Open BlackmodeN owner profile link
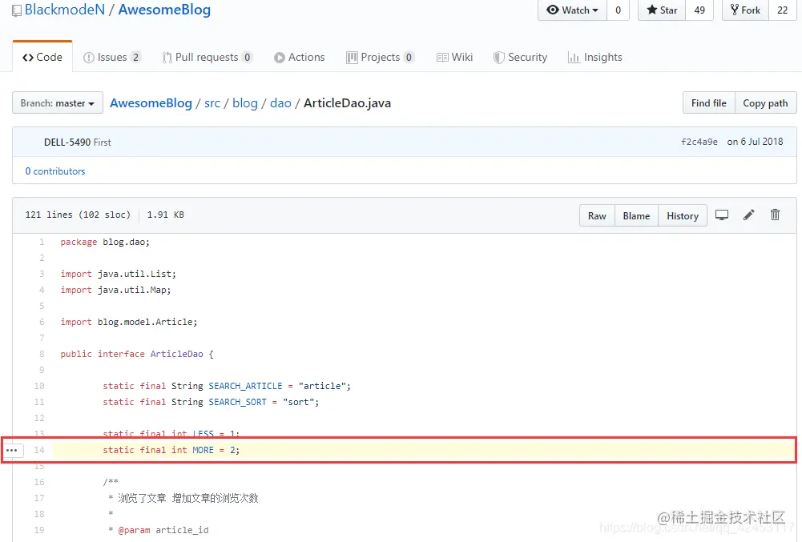This screenshot has height=542, width=802. [x=64, y=10]
